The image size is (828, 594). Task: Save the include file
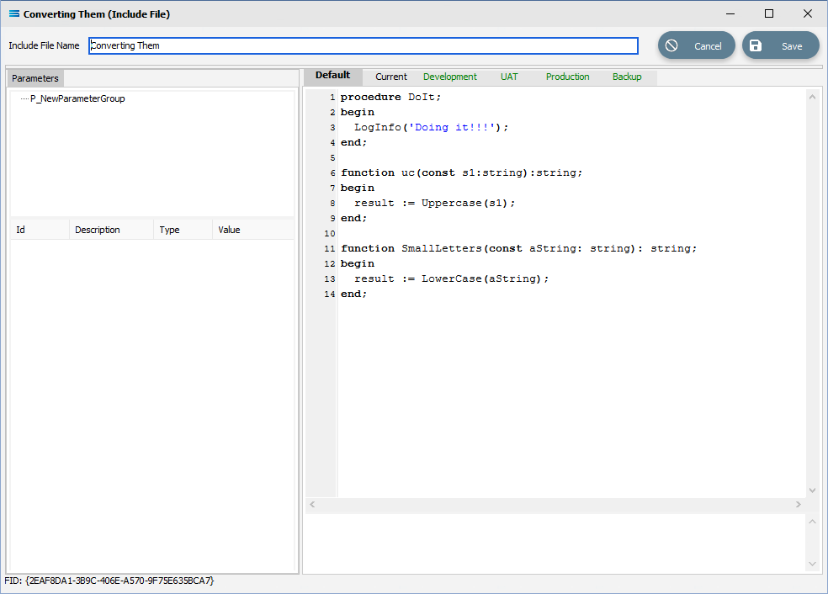pos(781,45)
